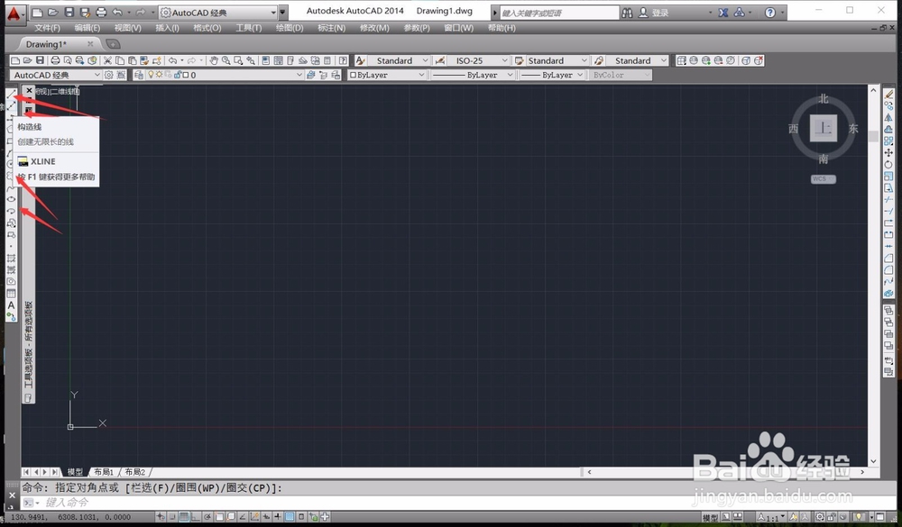The image size is (902, 527).
Task: Click the annotation scale 1:1 button
Action: pyautogui.click(x=770, y=517)
